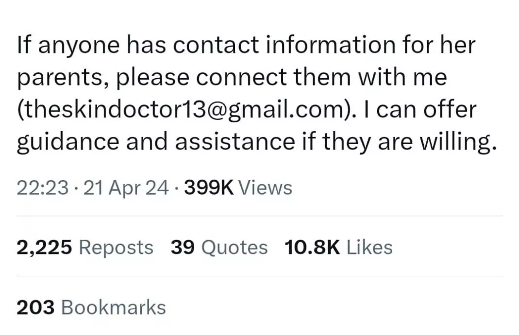This screenshot has height=335, width=519.
Task: Click the Bookmarks label
Action: 114,308
